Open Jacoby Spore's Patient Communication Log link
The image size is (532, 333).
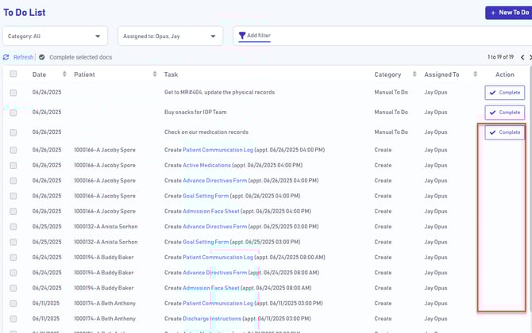218,150
